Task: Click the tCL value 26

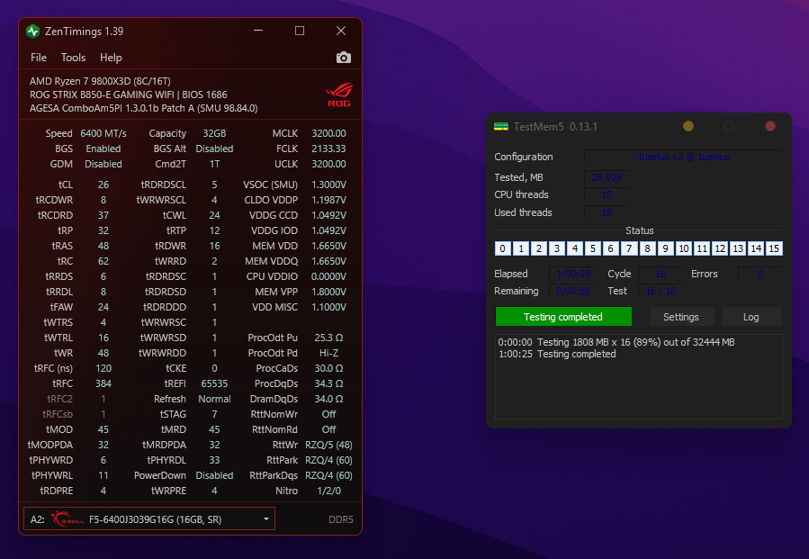Action: tap(103, 185)
